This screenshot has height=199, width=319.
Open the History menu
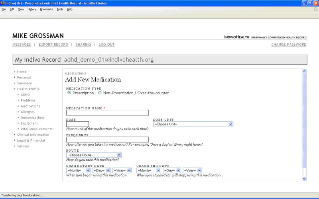click(x=32, y=9)
